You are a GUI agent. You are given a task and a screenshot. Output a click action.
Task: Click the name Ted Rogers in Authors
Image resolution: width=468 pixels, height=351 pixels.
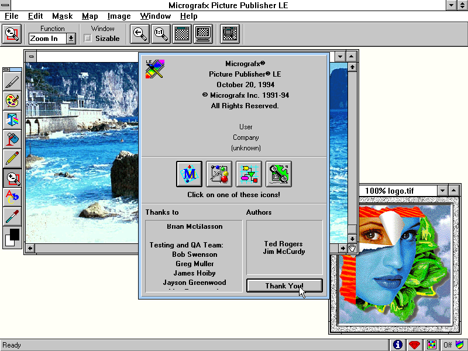[283, 244]
